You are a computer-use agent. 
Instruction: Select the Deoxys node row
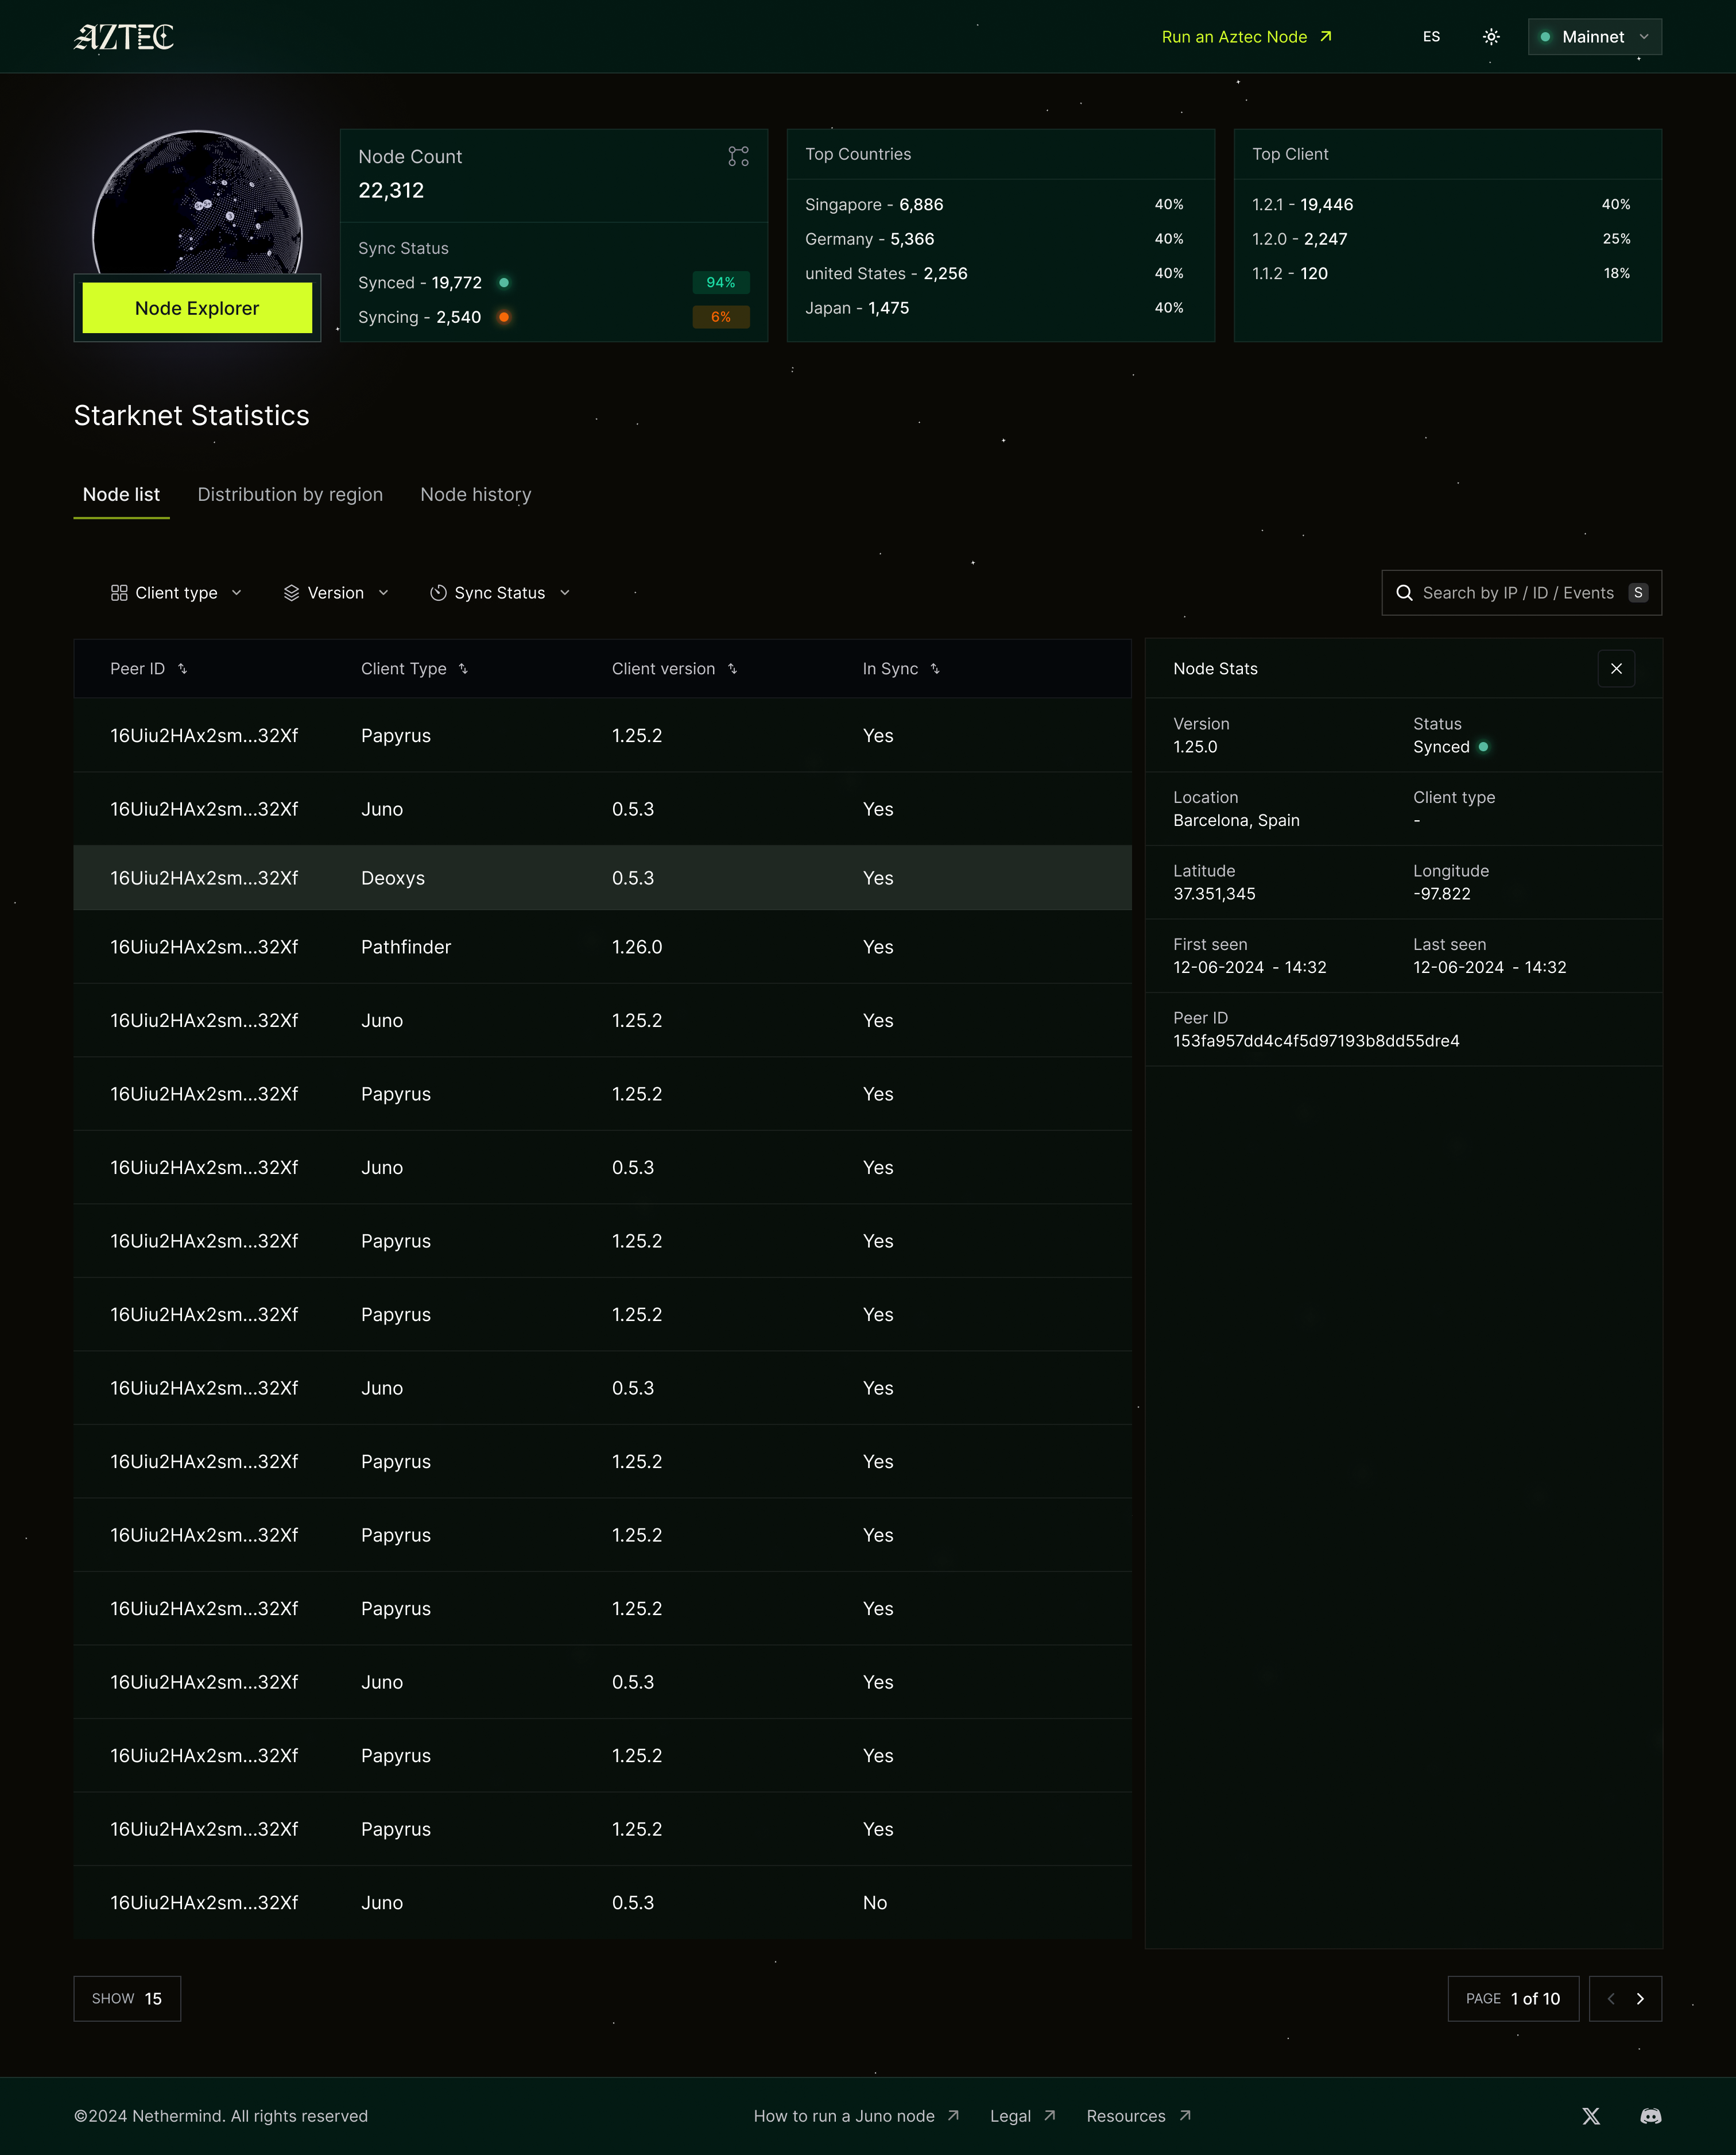pos(602,878)
